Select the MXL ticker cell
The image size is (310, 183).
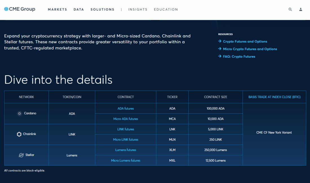coord(172,161)
